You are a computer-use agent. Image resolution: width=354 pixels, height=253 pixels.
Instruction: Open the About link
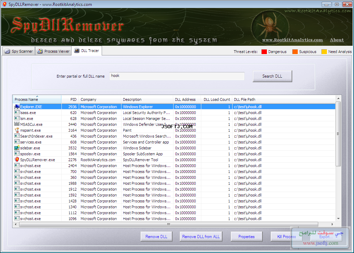pyautogui.click(x=337, y=40)
